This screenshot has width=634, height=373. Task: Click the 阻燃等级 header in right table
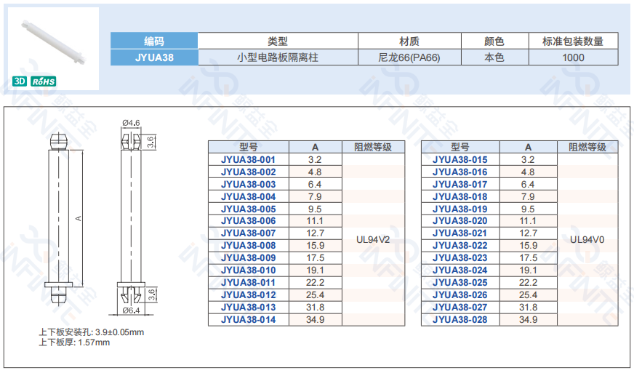click(x=587, y=147)
